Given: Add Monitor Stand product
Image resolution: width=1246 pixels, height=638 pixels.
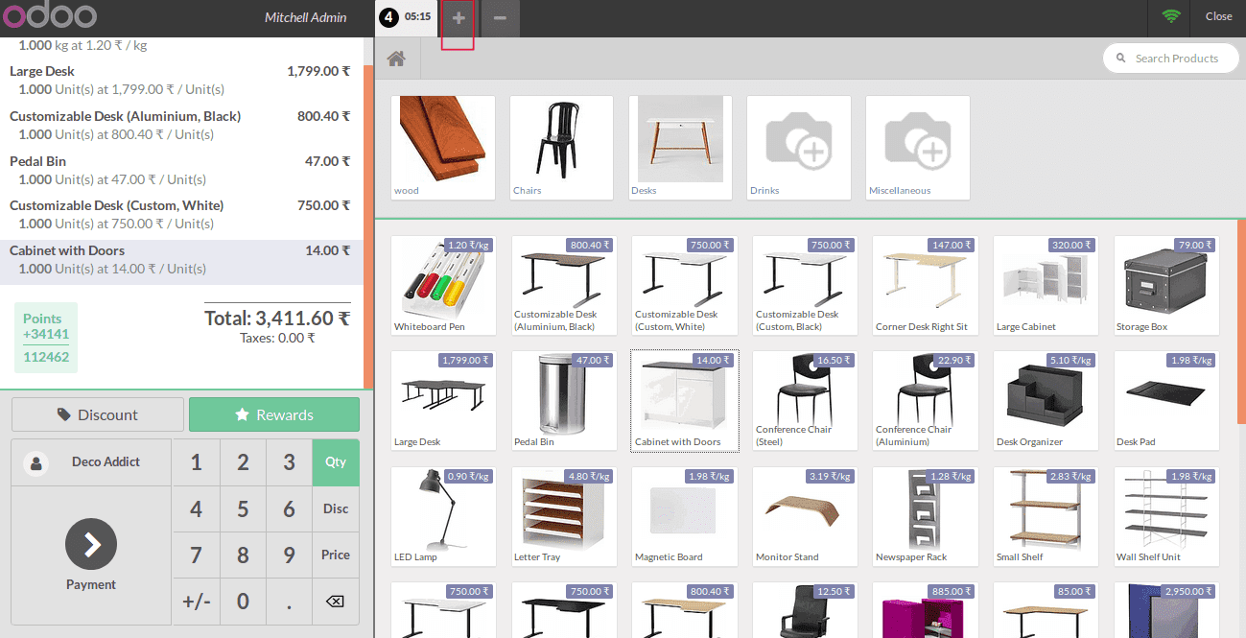Looking at the screenshot, I should (x=806, y=516).
